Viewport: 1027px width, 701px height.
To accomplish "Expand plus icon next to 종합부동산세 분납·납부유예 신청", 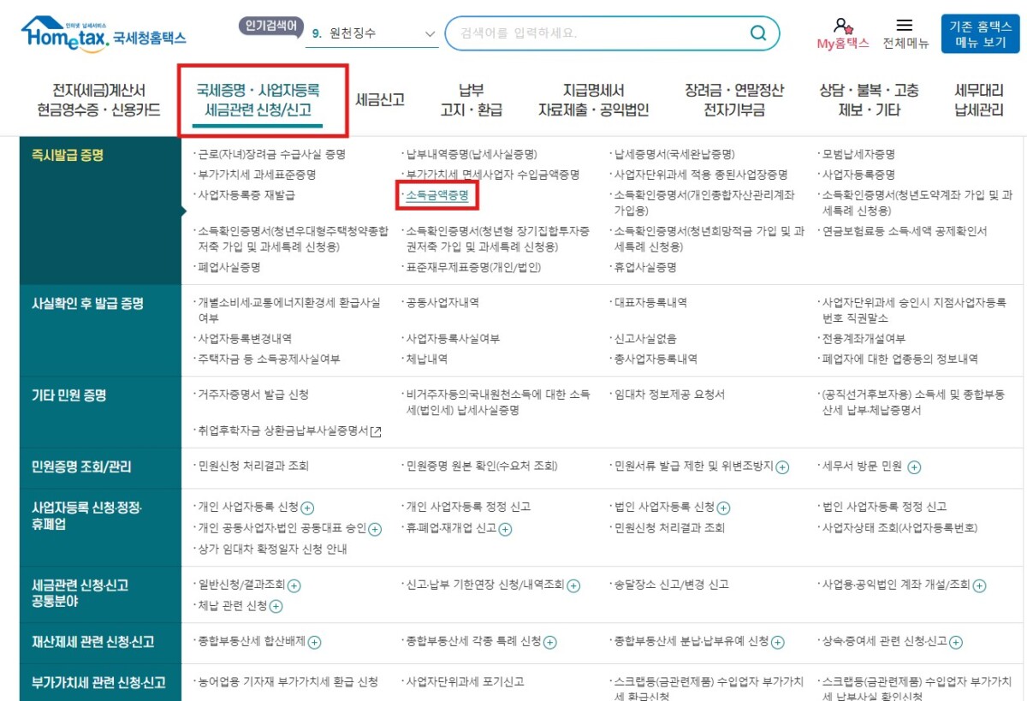I will [x=779, y=642].
